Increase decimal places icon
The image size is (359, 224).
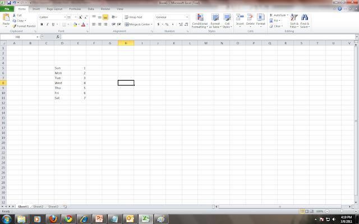point(181,24)
